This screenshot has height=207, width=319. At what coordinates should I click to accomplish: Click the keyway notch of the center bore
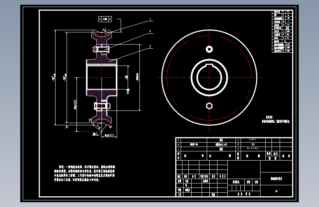209,65
